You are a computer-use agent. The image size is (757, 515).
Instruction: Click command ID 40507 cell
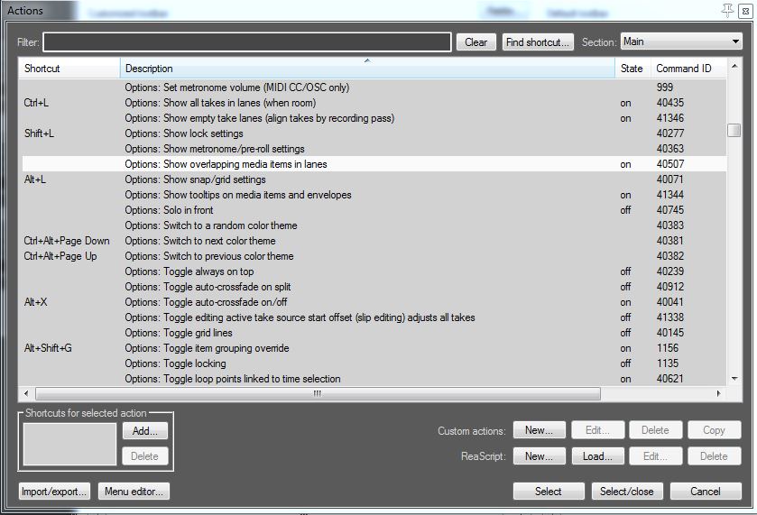tap(670, 164)
